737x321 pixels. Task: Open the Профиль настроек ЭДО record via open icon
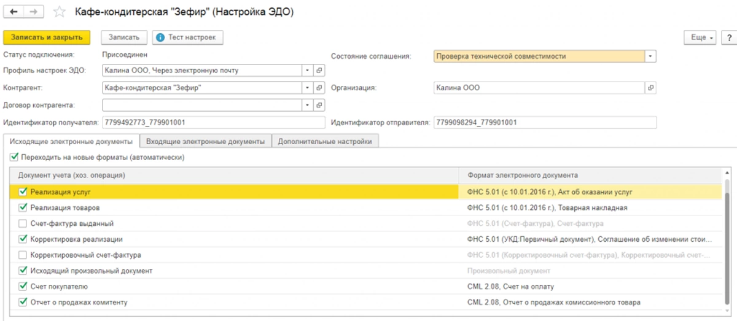(319, 71)
